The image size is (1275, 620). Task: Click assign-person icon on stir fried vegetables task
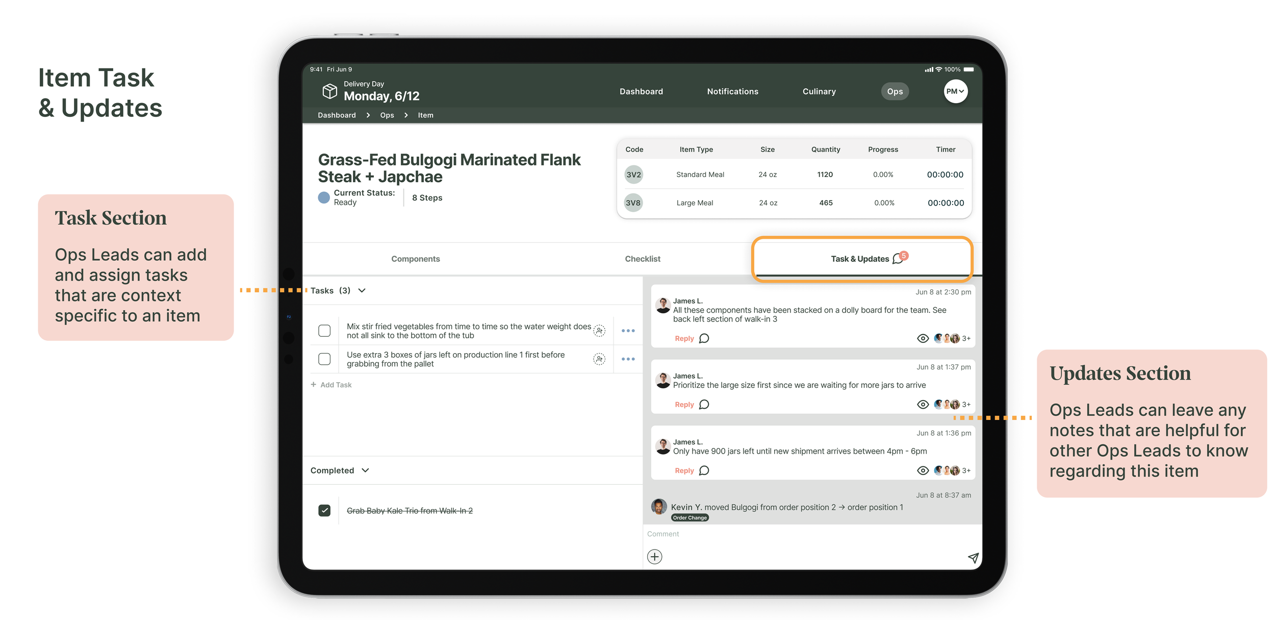pos(599,331)
